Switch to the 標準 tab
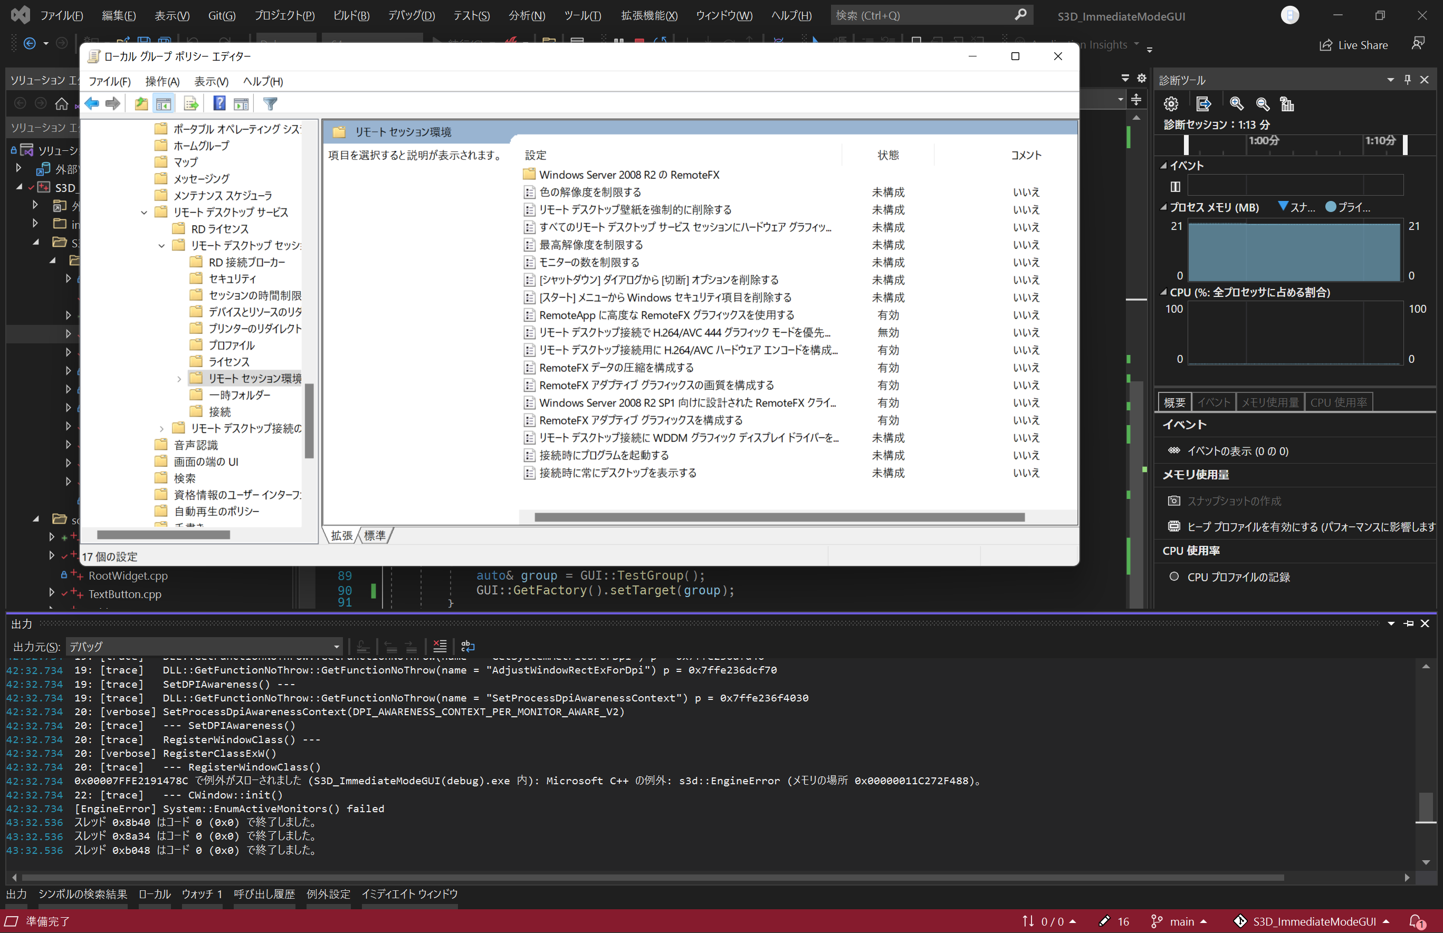1443x933 pixels. (375, 535)
